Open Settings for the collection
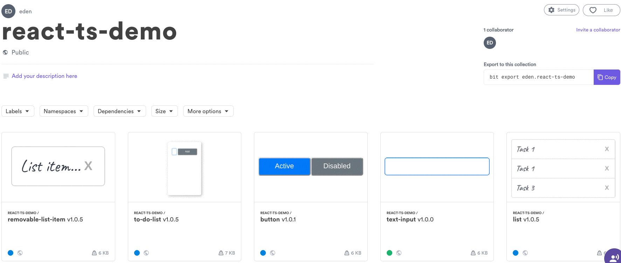Viewport: 621px width, 263px height. click(x=561, y=10)
